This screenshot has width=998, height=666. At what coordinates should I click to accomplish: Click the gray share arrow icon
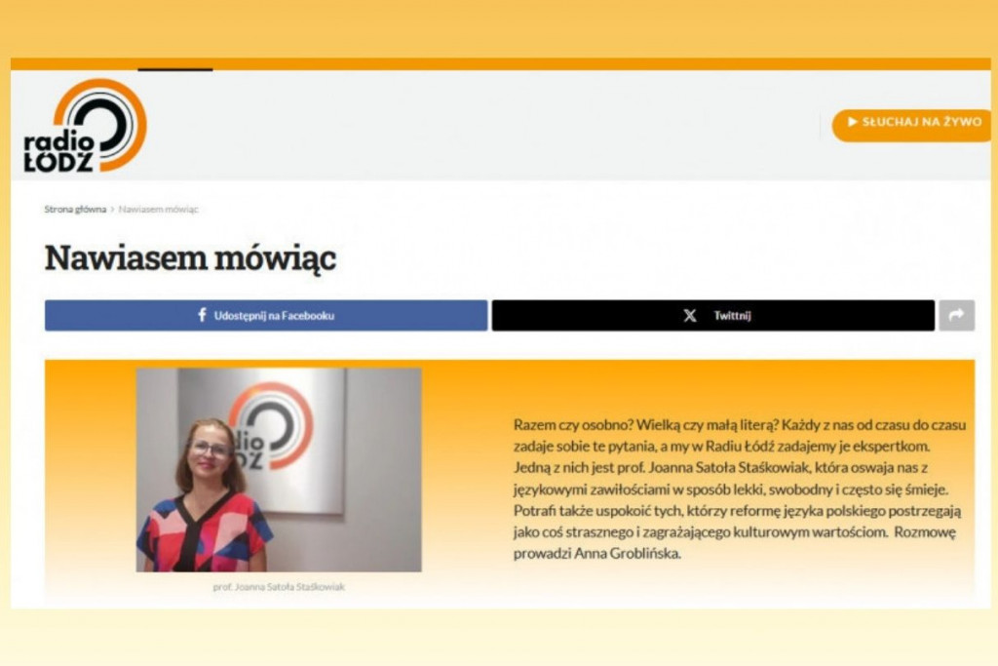point(956,315)
